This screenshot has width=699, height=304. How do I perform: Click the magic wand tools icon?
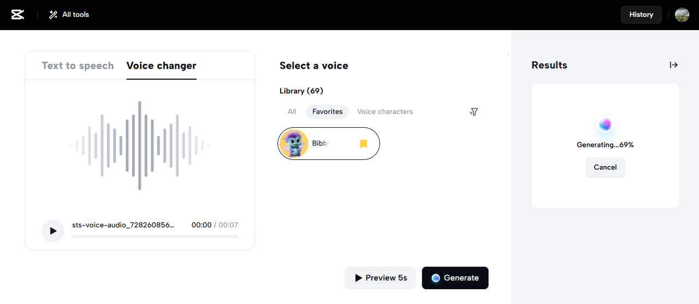tap(53, 15)
